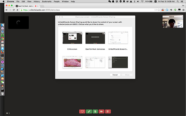186x116 pixels.
Task: Click the browser home icon
Action: pyautogui.click(x=17, y=10)
